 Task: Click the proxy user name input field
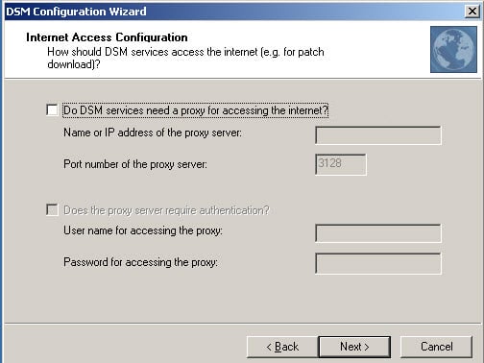coord(378,233)
